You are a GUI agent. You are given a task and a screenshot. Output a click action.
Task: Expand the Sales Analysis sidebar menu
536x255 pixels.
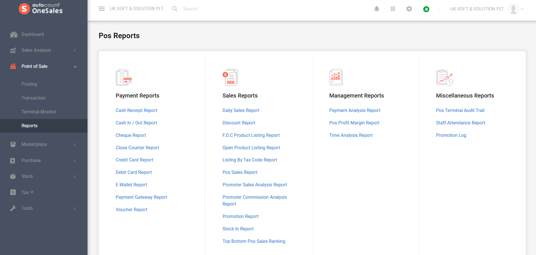point(44,50)
